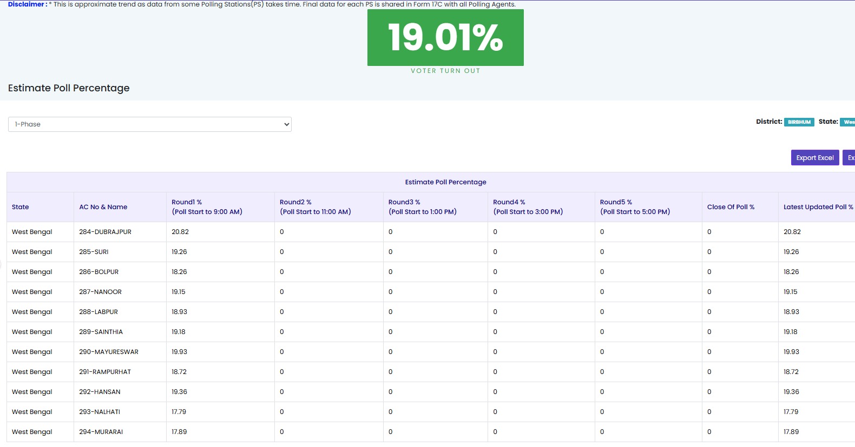Click the Round3 % column header
The width and height of the screenshot is (855, 447).
[x=422, y=207]
